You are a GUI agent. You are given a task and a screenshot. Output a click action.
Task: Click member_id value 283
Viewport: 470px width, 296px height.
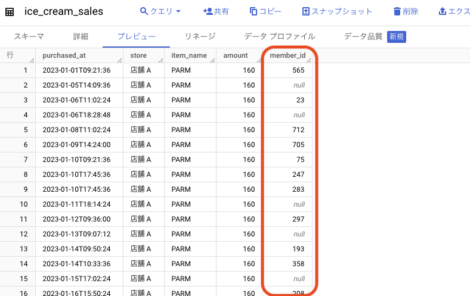(x=298, y=189)
